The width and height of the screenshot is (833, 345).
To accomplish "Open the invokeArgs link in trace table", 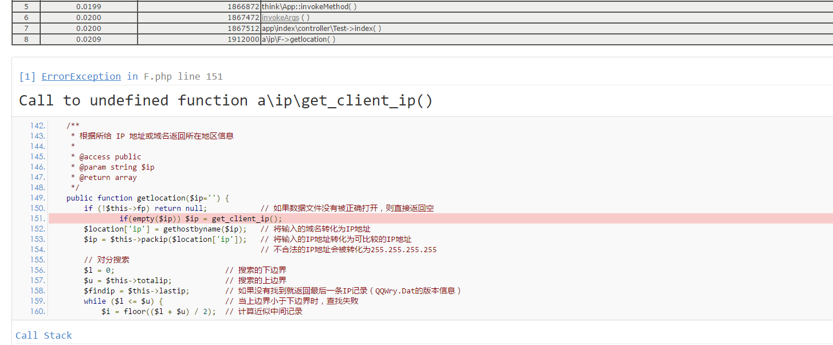I will [280, 18].
